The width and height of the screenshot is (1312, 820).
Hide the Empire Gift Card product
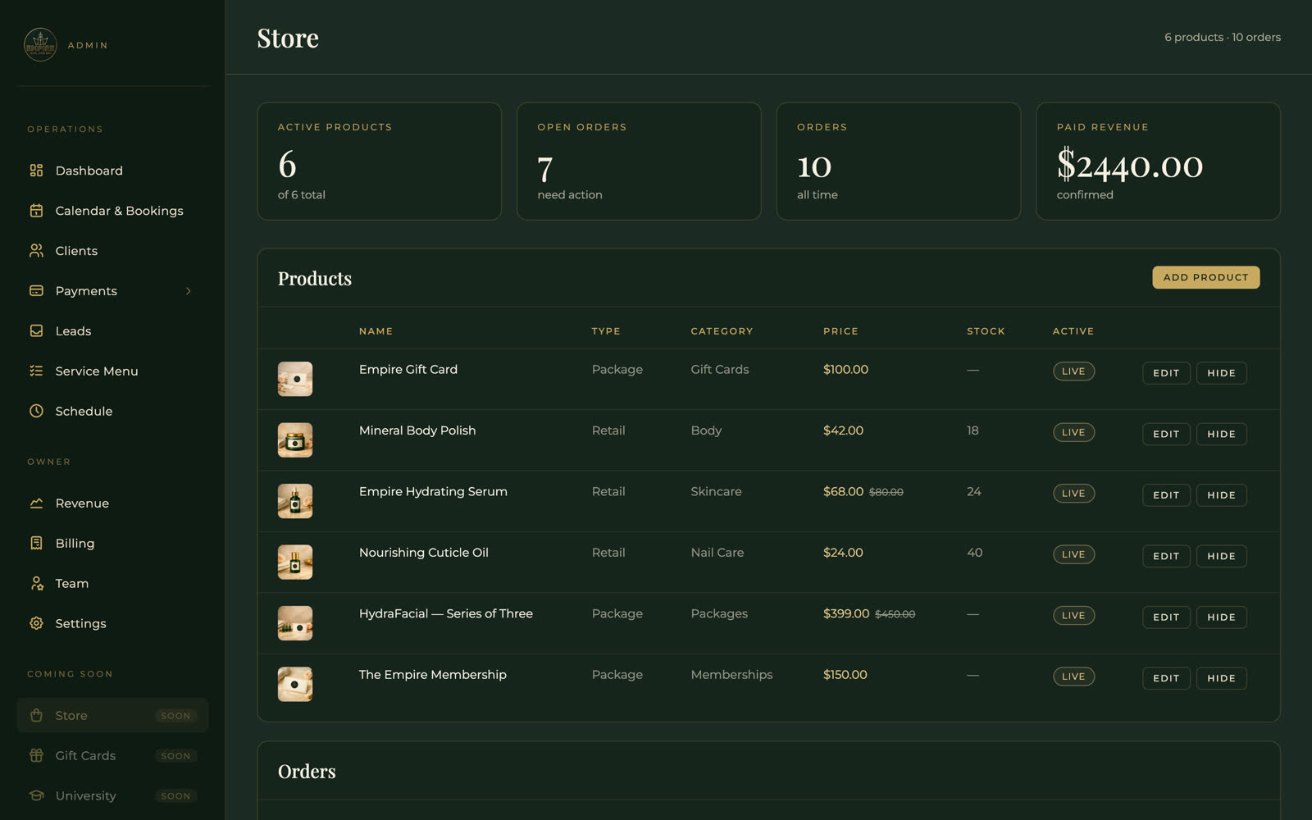1221,373
